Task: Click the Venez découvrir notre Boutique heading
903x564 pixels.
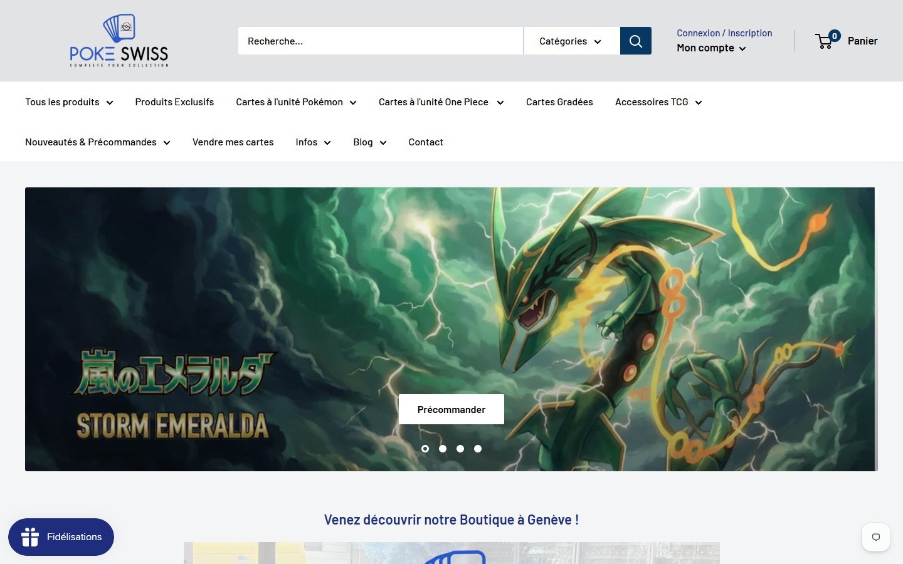Action: tap(451, 520)
